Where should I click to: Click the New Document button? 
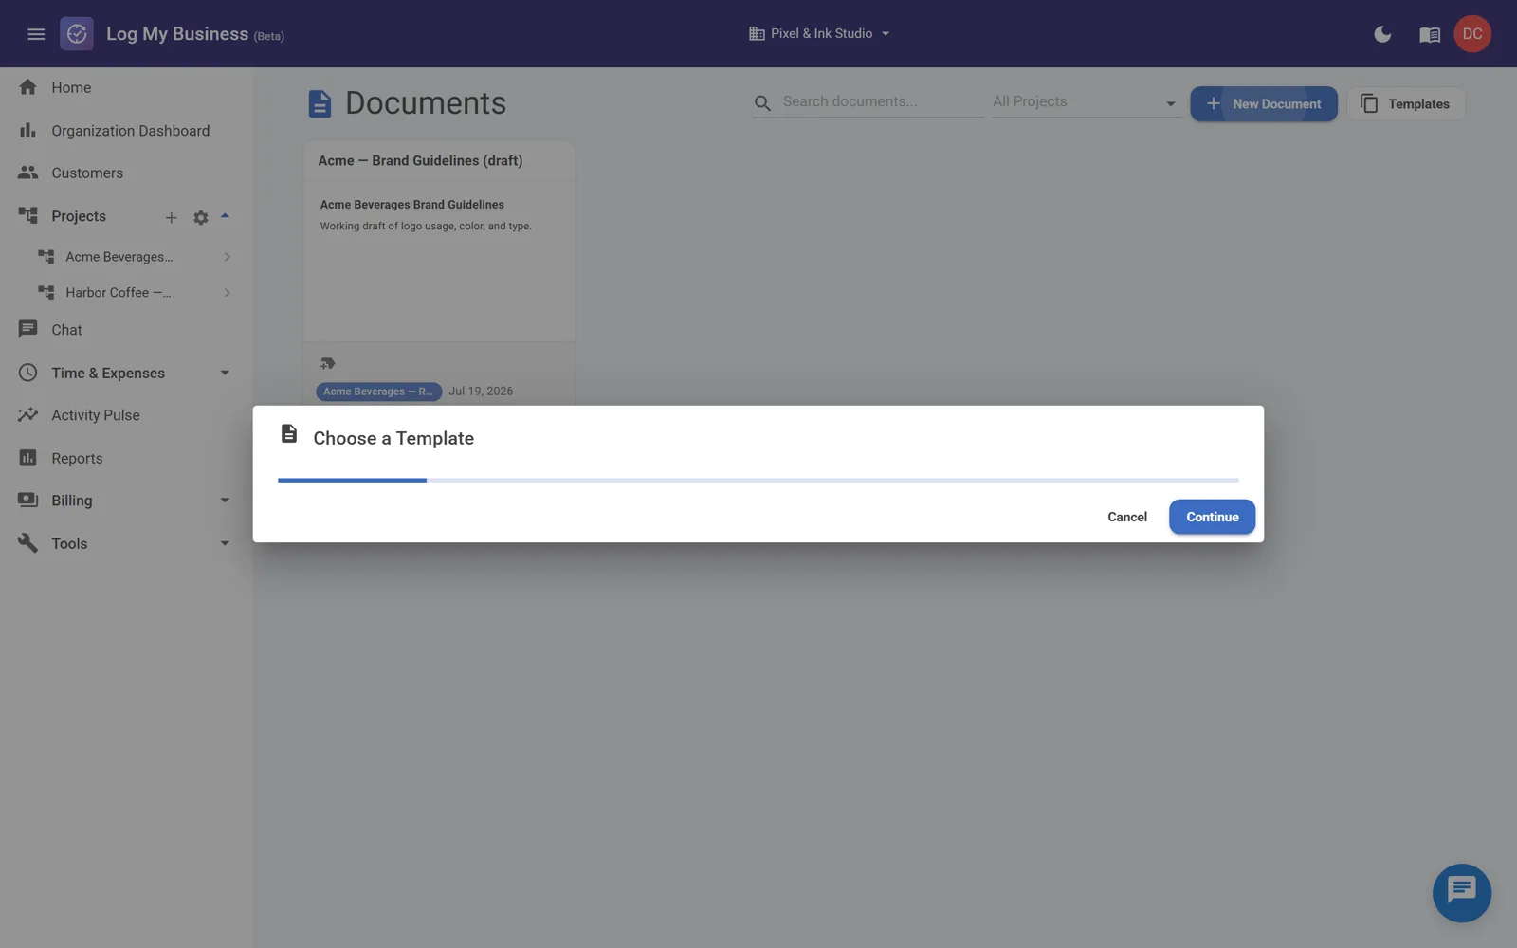[1264, 104]
